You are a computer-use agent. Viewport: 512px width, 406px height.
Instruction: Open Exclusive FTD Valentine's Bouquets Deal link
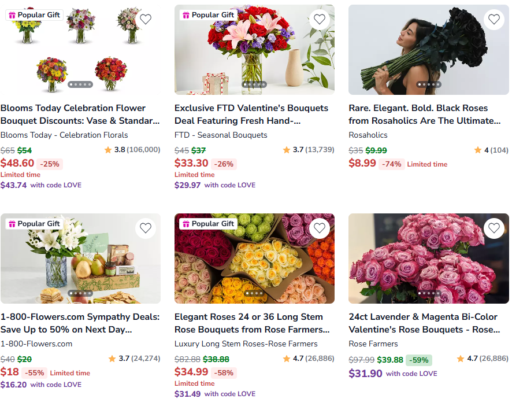251,115
